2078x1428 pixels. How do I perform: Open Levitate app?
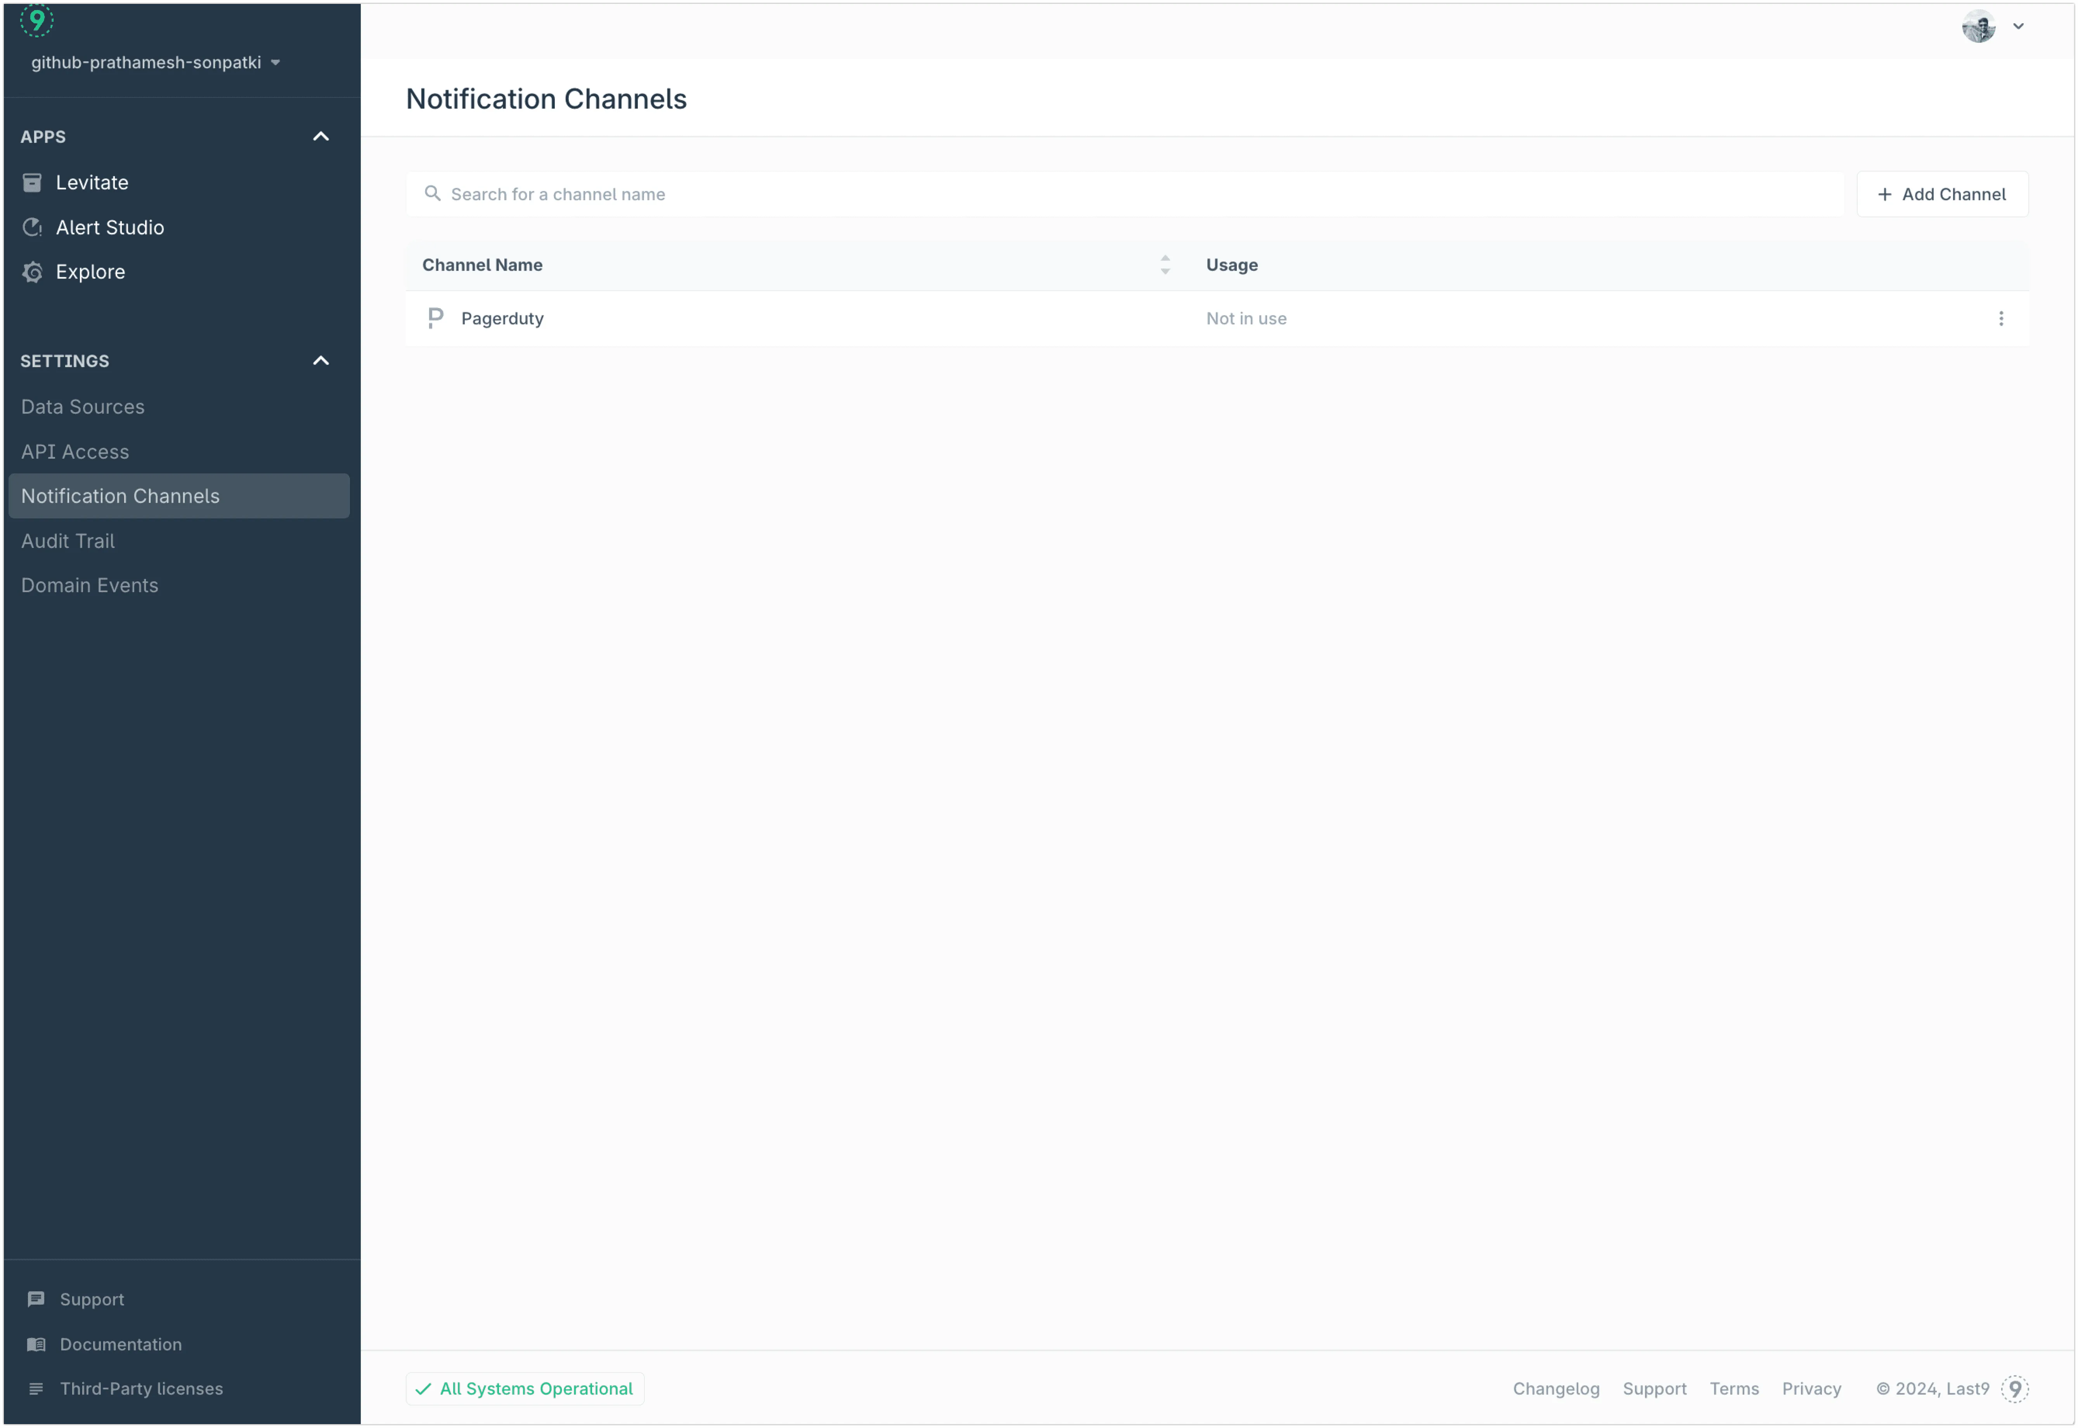click(x=92, y=182)
